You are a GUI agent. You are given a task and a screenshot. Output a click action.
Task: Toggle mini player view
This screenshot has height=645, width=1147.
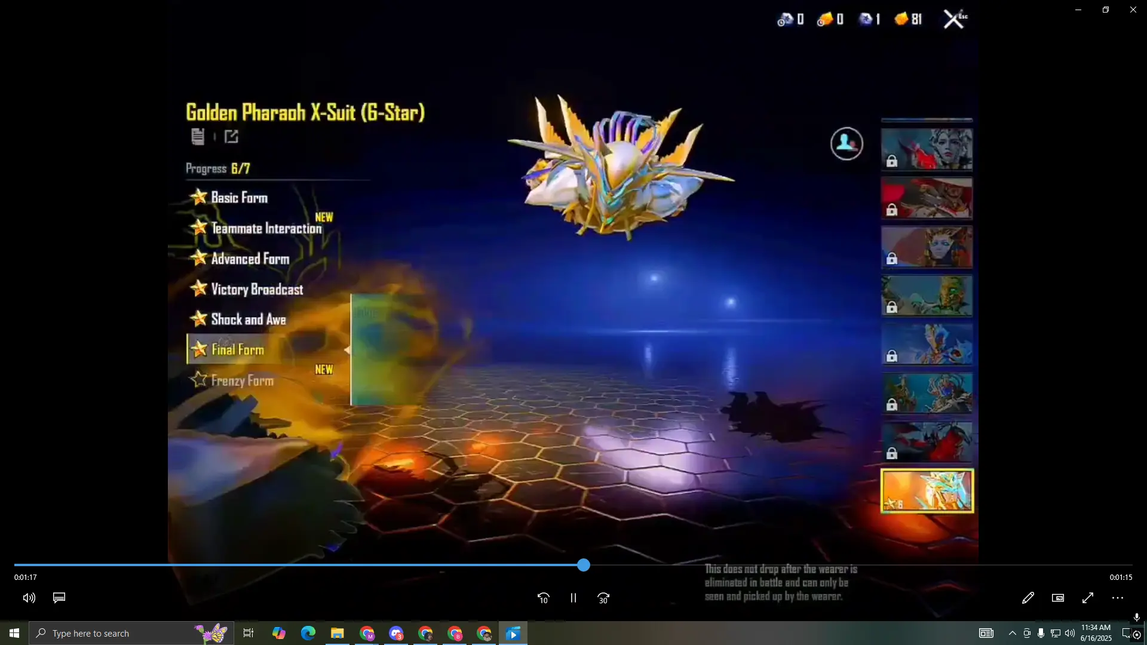[1057, 598]
